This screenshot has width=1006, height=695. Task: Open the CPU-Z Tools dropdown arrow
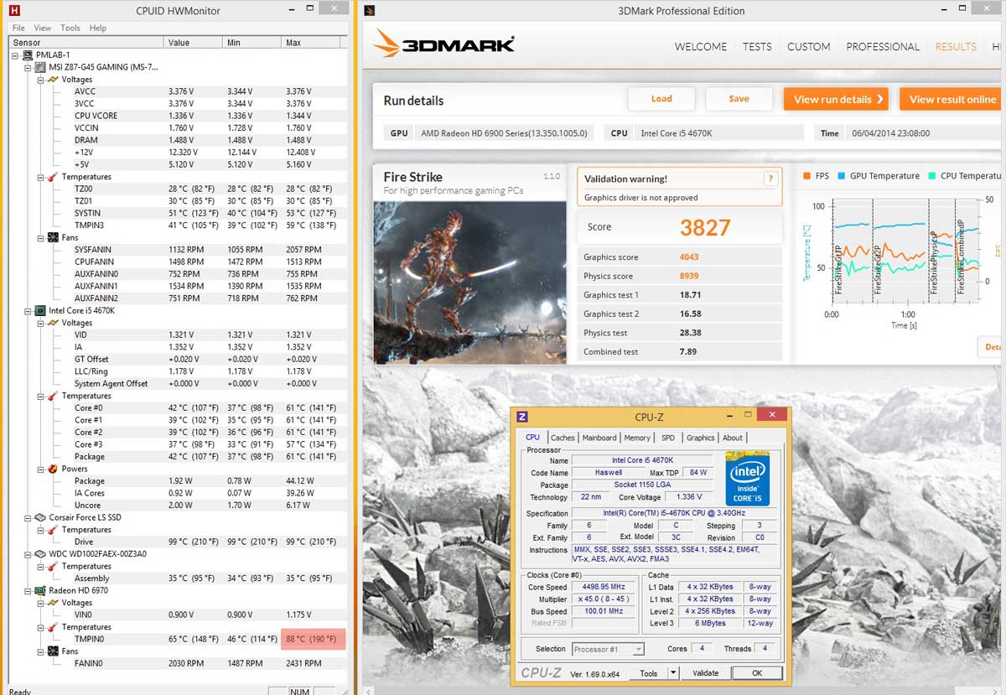672,672
